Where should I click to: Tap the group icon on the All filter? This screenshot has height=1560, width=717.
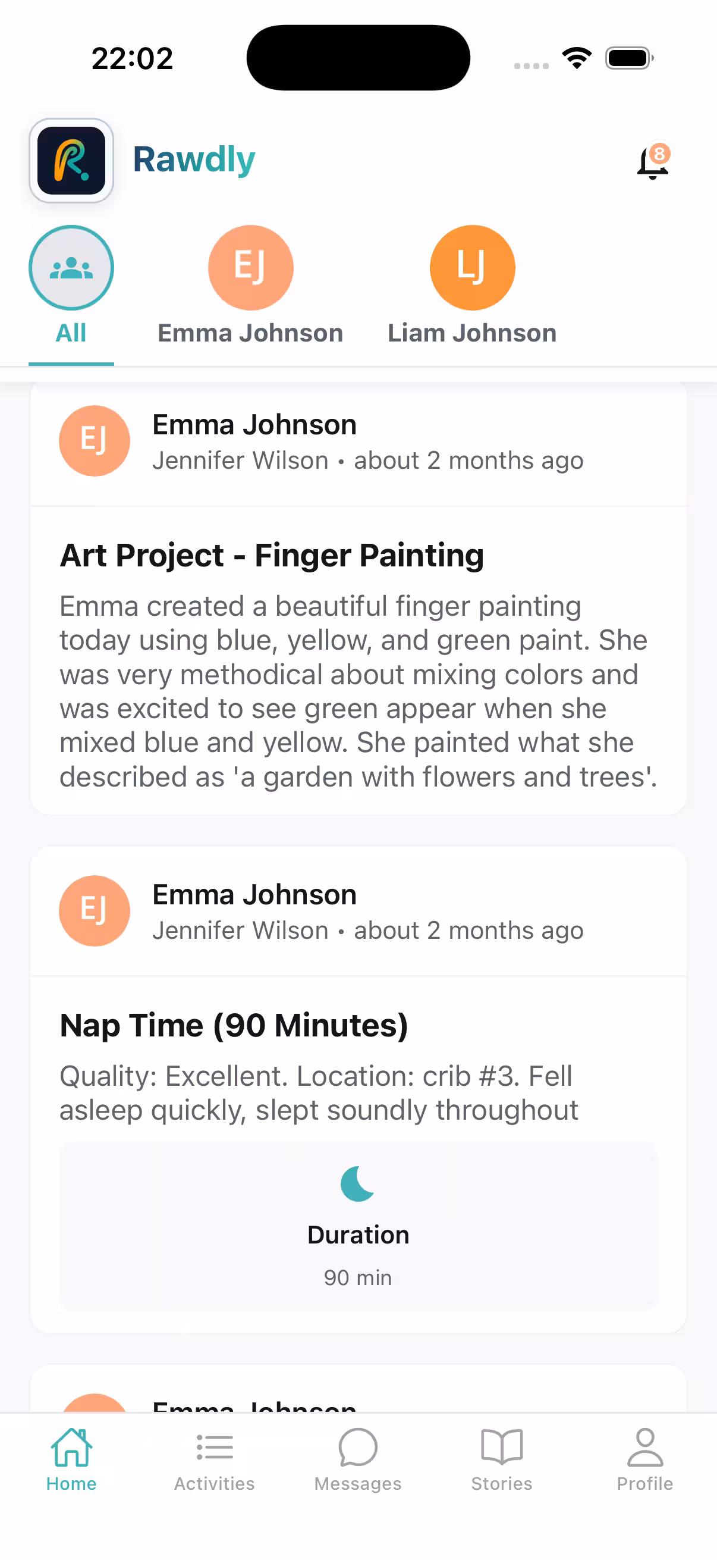click(71, 267)
